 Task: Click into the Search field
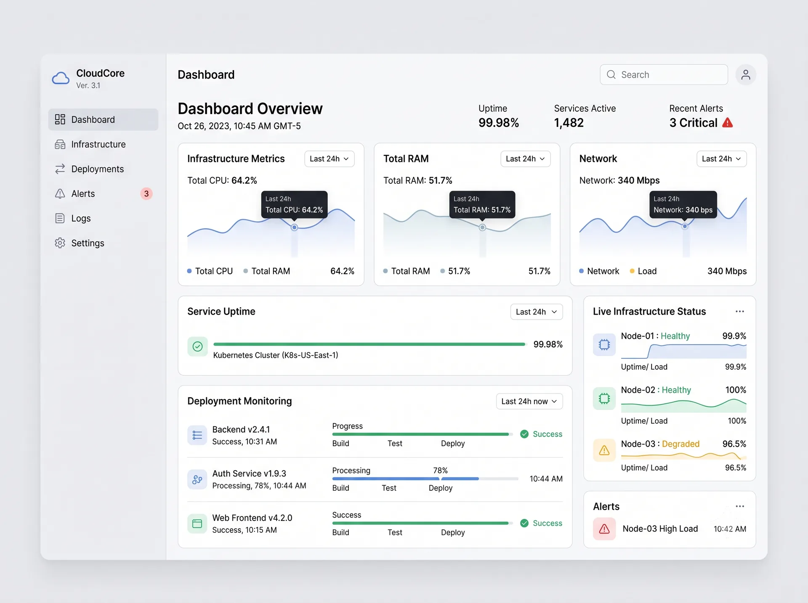[x=664, y=75]
